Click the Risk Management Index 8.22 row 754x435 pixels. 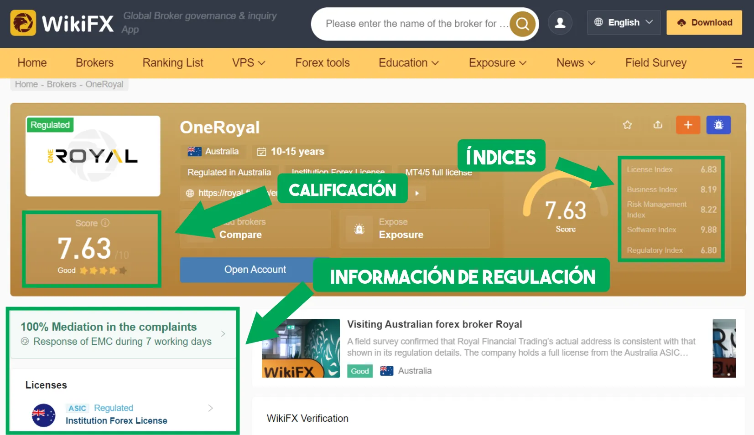pyautogui.click(x=671, y=210)
